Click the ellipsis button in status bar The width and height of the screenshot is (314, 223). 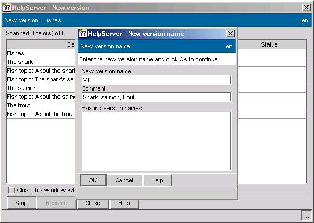point(306,216)
